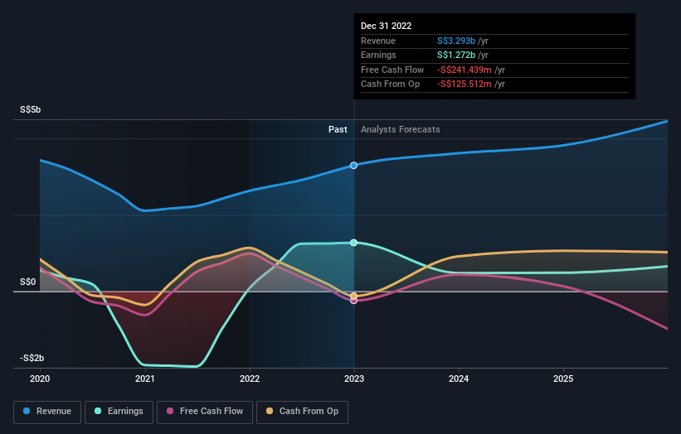
Task: Toggle the Cash From Op legend button
Action: pyautogui.click(x=302, y=412)
